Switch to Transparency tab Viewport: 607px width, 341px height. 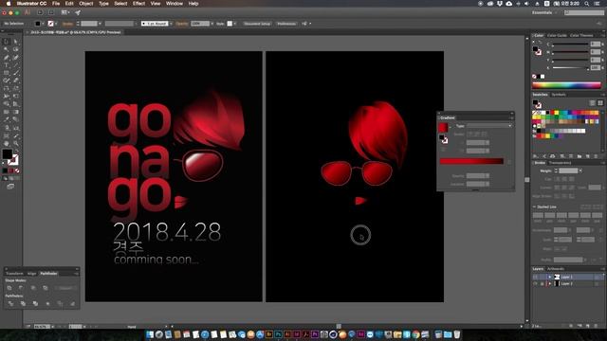[561, 163]
